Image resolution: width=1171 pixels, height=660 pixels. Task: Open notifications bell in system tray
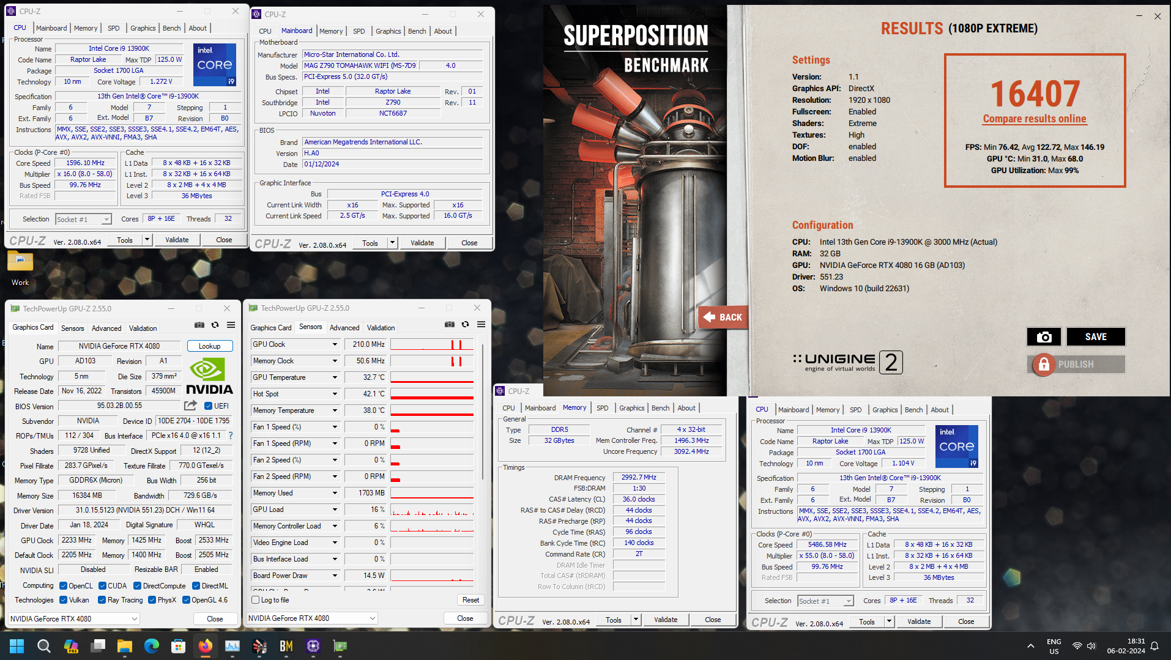pyautogui.click(x=1154, y=646)
